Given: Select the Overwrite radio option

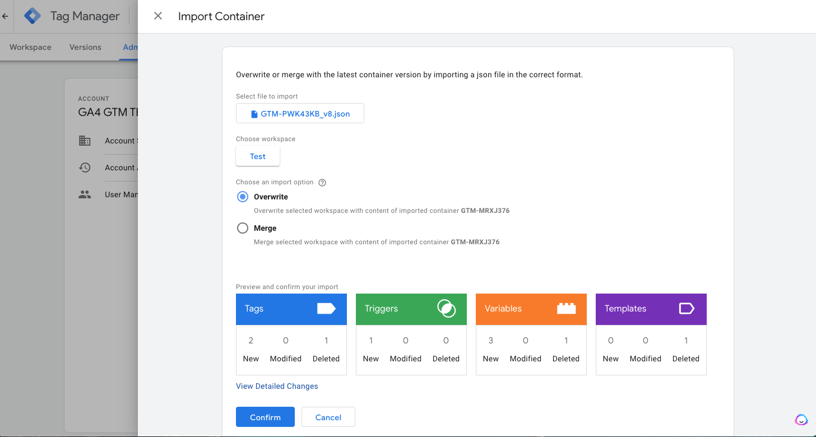Looking at the screenshot, I should (x=242, y=197).
